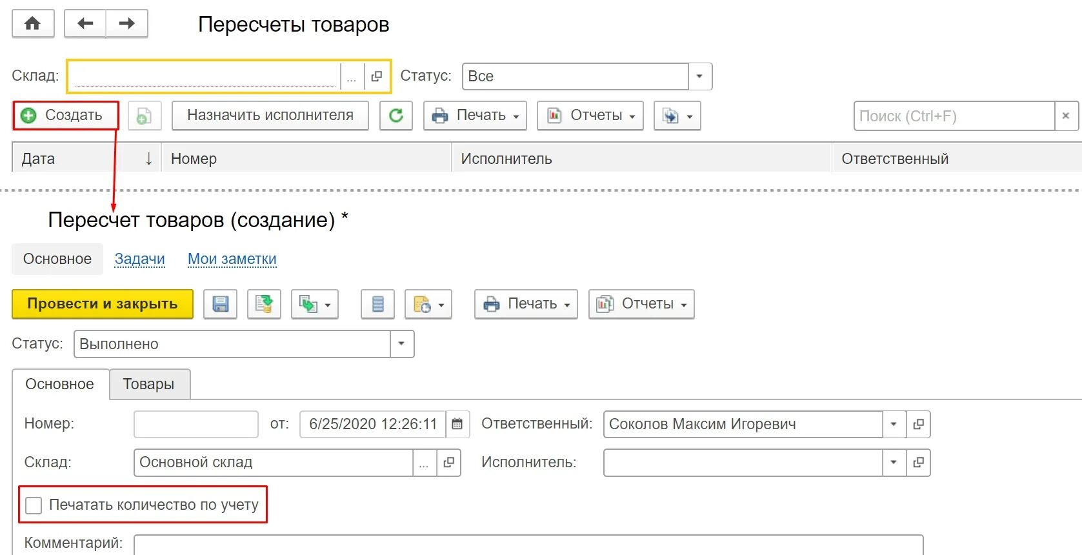The width and height of the screenshot is (1082, 555).
Task: Click the Основной склад field
Action: click(274, 463)
